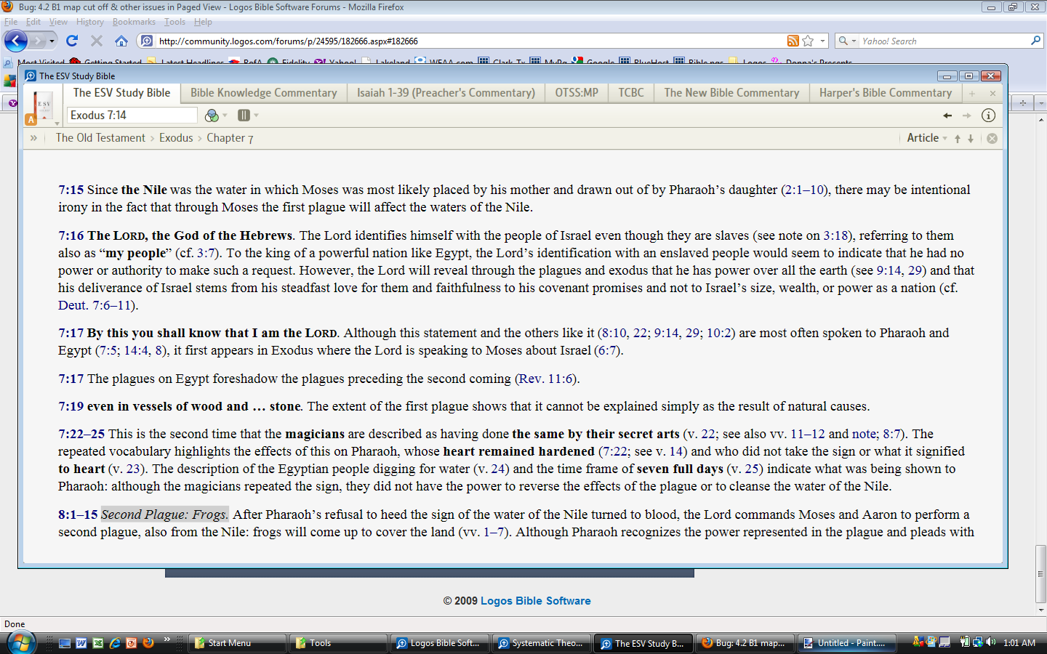Image resolution: width=1047 pixels, height=654 pixels.
Task: Go to previous article with up arrow
Action: tap(958, 138)
